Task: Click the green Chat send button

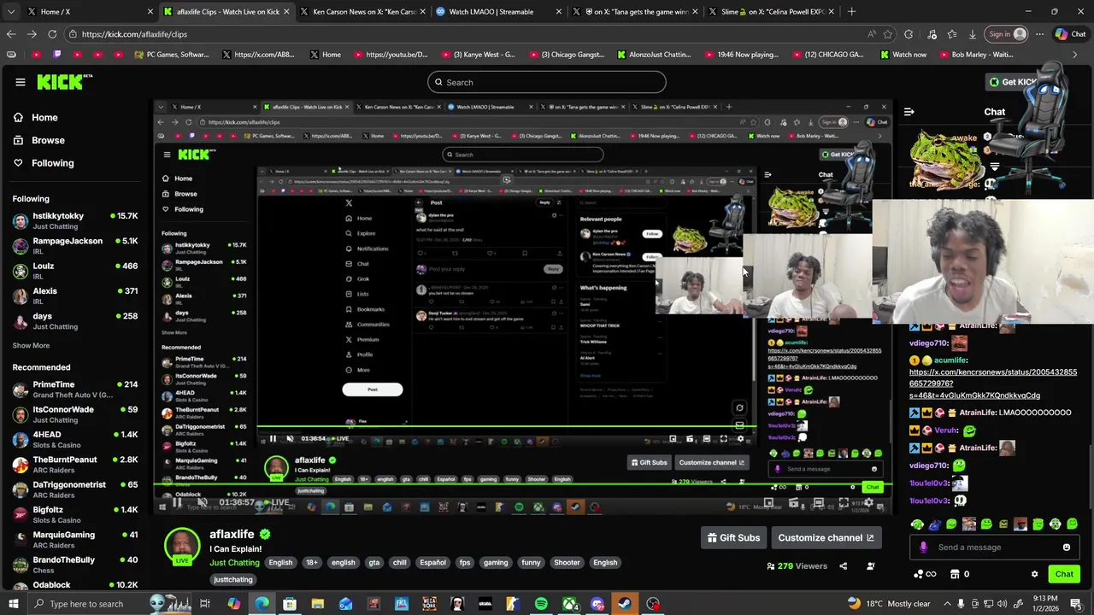Action: pos(1064,574)
